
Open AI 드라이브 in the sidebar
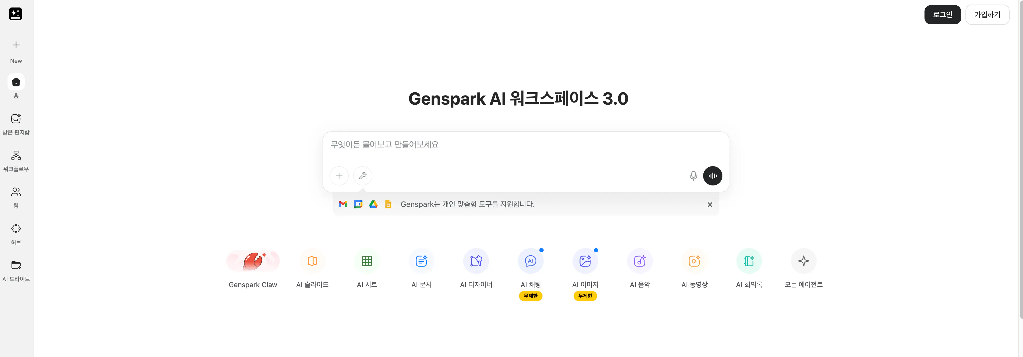pyautogui.click(x=16, y=270)
